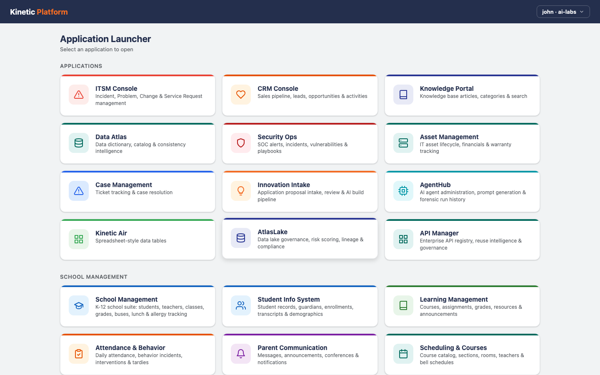Open the Case Management application

137,191
